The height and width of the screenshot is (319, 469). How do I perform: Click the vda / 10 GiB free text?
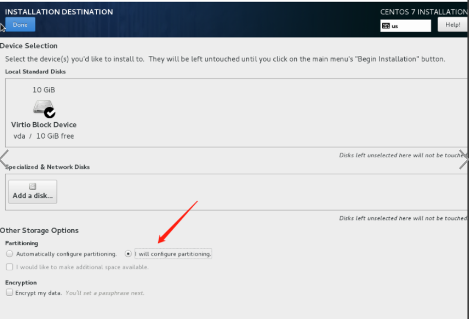44,136
